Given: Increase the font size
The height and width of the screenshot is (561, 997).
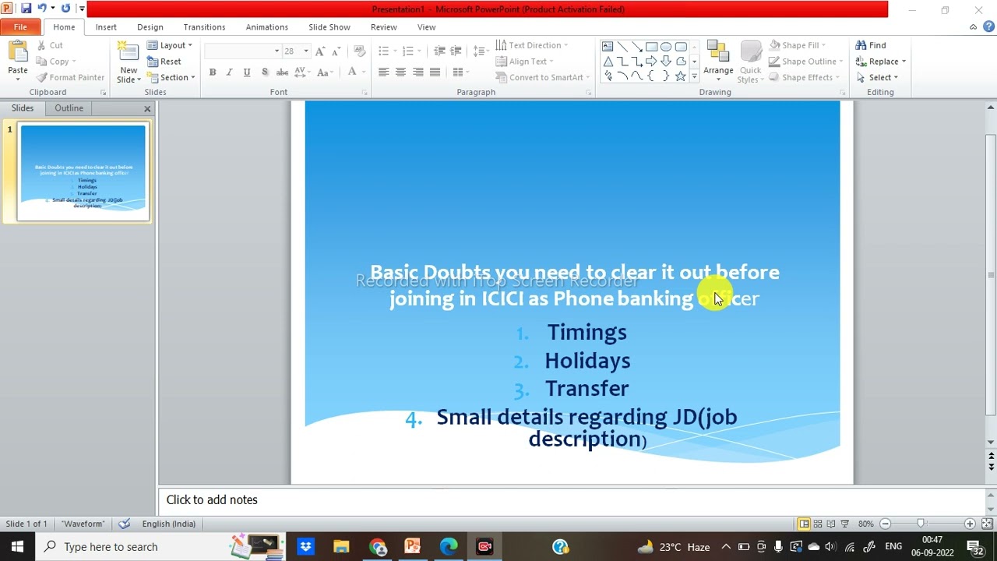Looking at the screenshot, I should pos(321,51).
